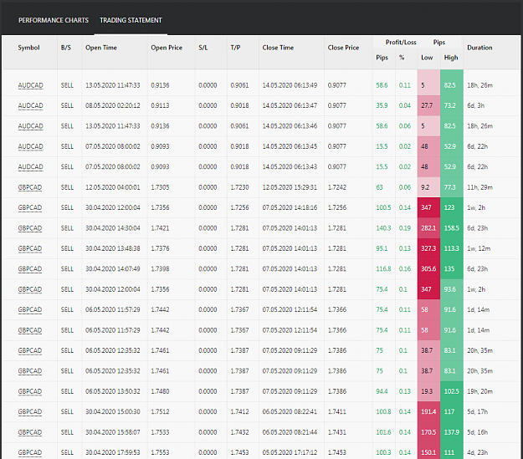Open the AUDCAD link with 35.9 pips
This screenshot has height=459, width=523.
click(x=30, y=105)
